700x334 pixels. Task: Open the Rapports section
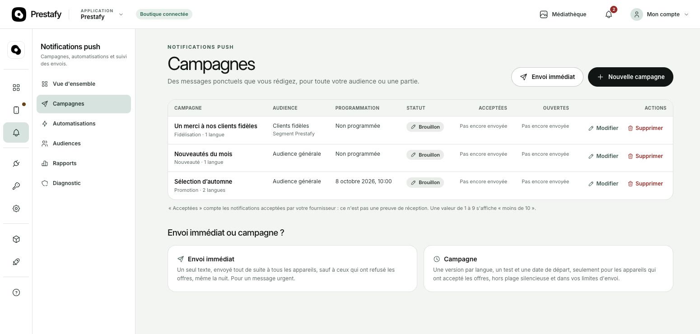point(84,163)
